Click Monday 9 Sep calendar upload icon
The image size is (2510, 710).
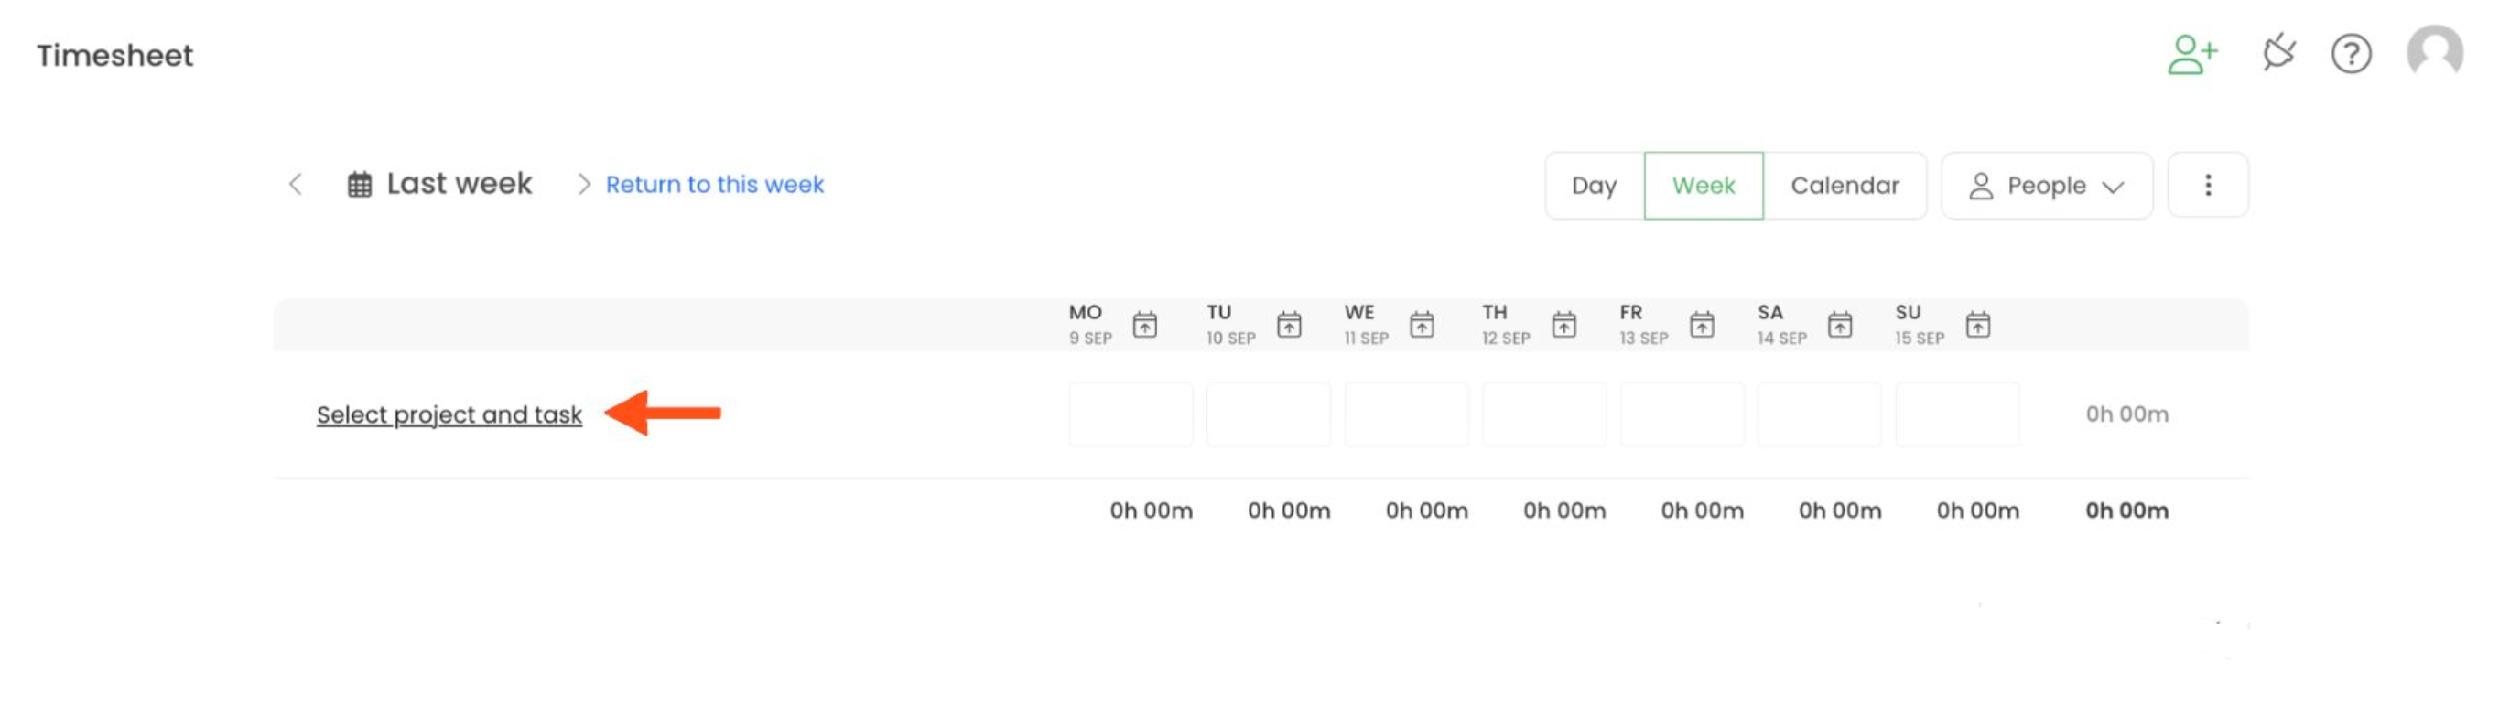click(x=1145, y=324)
